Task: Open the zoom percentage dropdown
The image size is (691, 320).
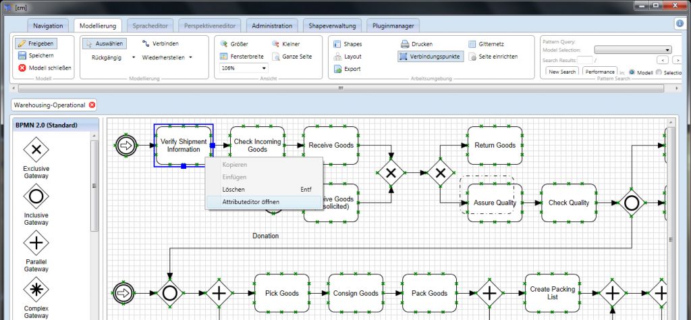Action: pyautogui.click(x=264, y=68)
